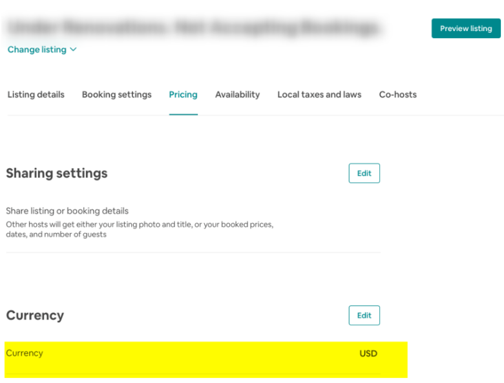Screen dimensions: 504x383
Task: Edit the Currency section
Action: pyautogui.click(x=364, y=315)
